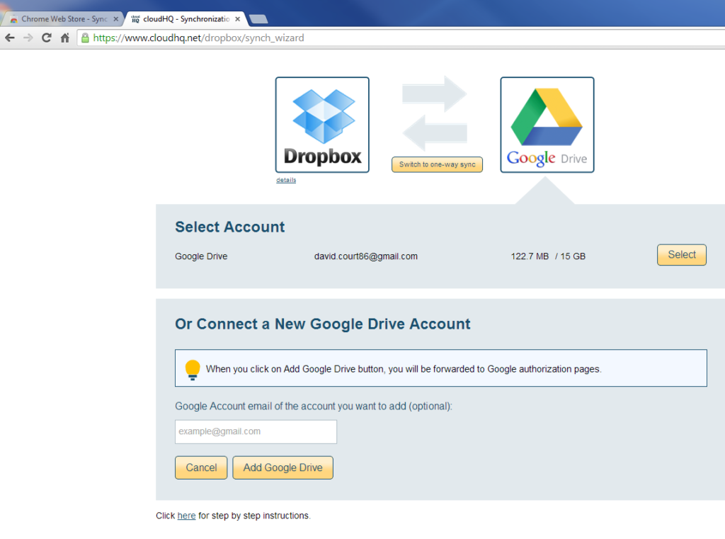Navigate back in the browser
The width and height of the screenshot is (725, 539).
tap(10, 38)
